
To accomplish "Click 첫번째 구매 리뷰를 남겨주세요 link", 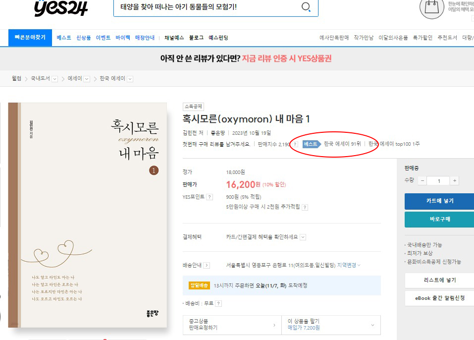I will coord(216,144).
